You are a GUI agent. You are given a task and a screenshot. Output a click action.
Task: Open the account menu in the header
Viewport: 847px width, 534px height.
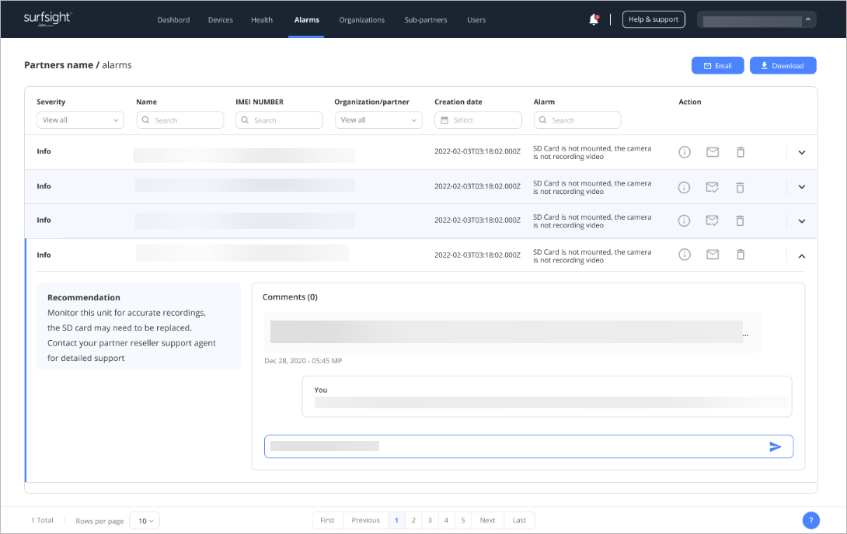756,19
